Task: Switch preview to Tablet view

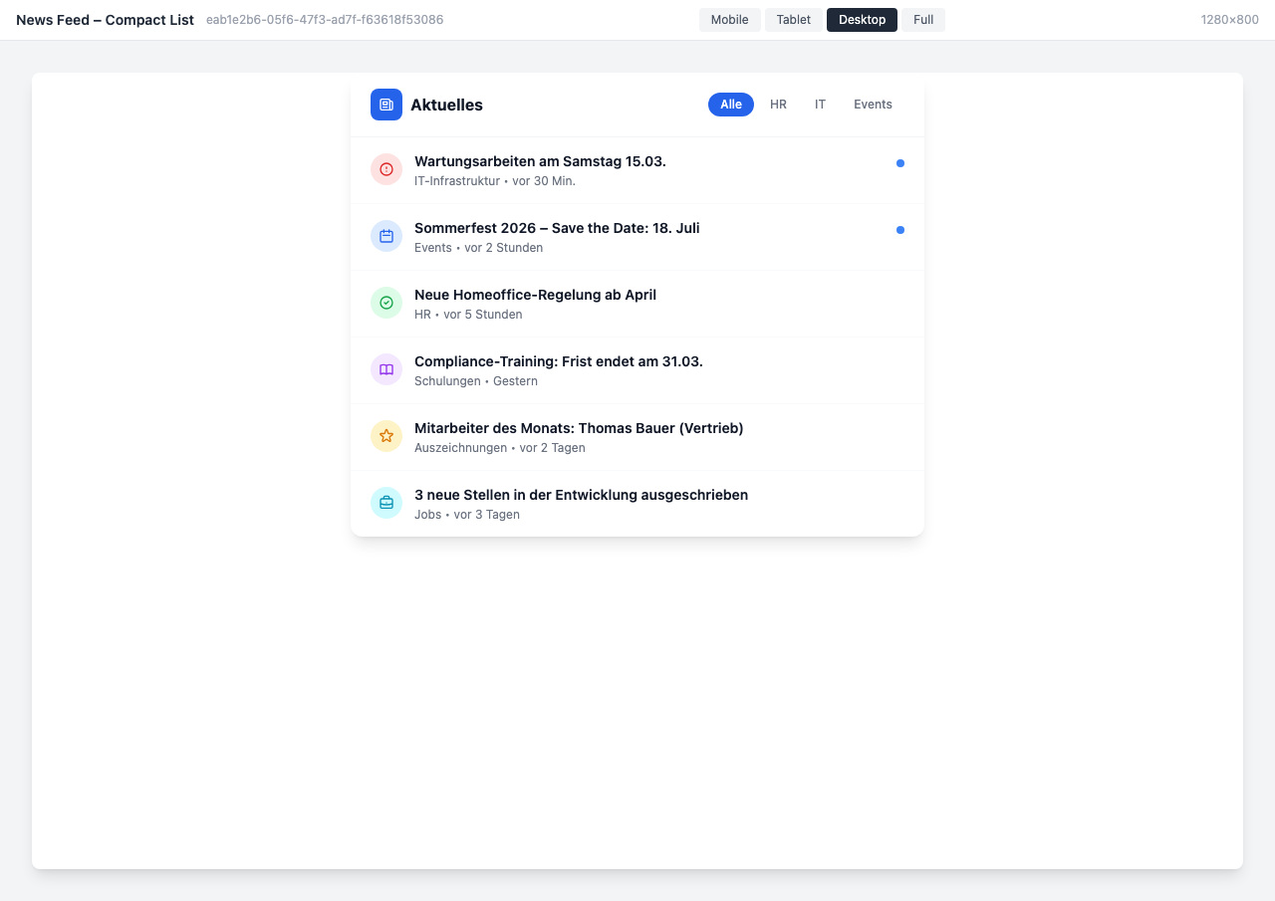Action: pyautogui.click(x=794, y=19)
